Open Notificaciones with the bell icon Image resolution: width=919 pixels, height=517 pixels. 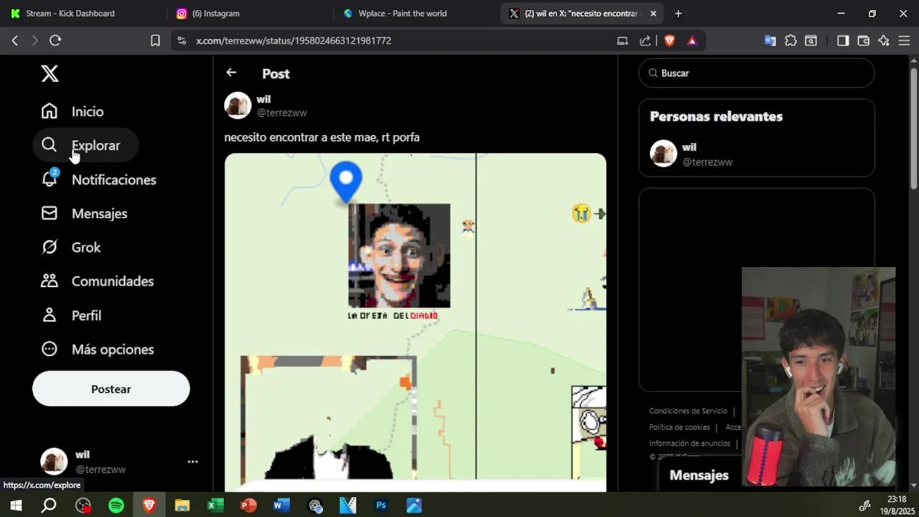tap(99, 180)
